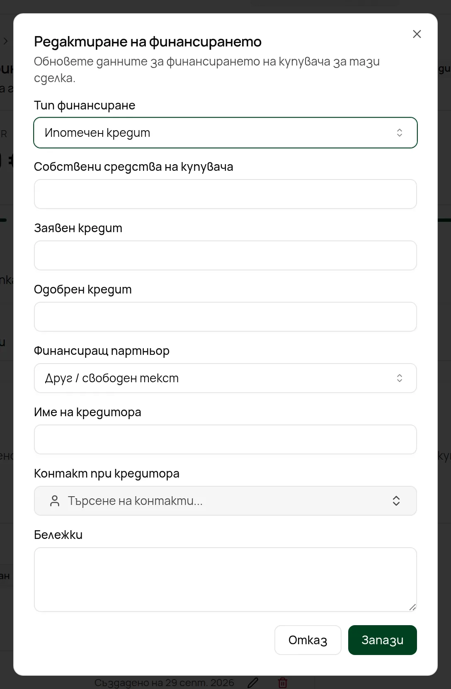Save changes with the Запази button
Viewport: 451px width, 689px height.
[383, 640]
